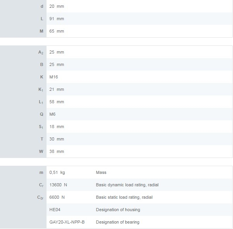
Task: Click the HE04 housing designation
Action: click(55, 210)
